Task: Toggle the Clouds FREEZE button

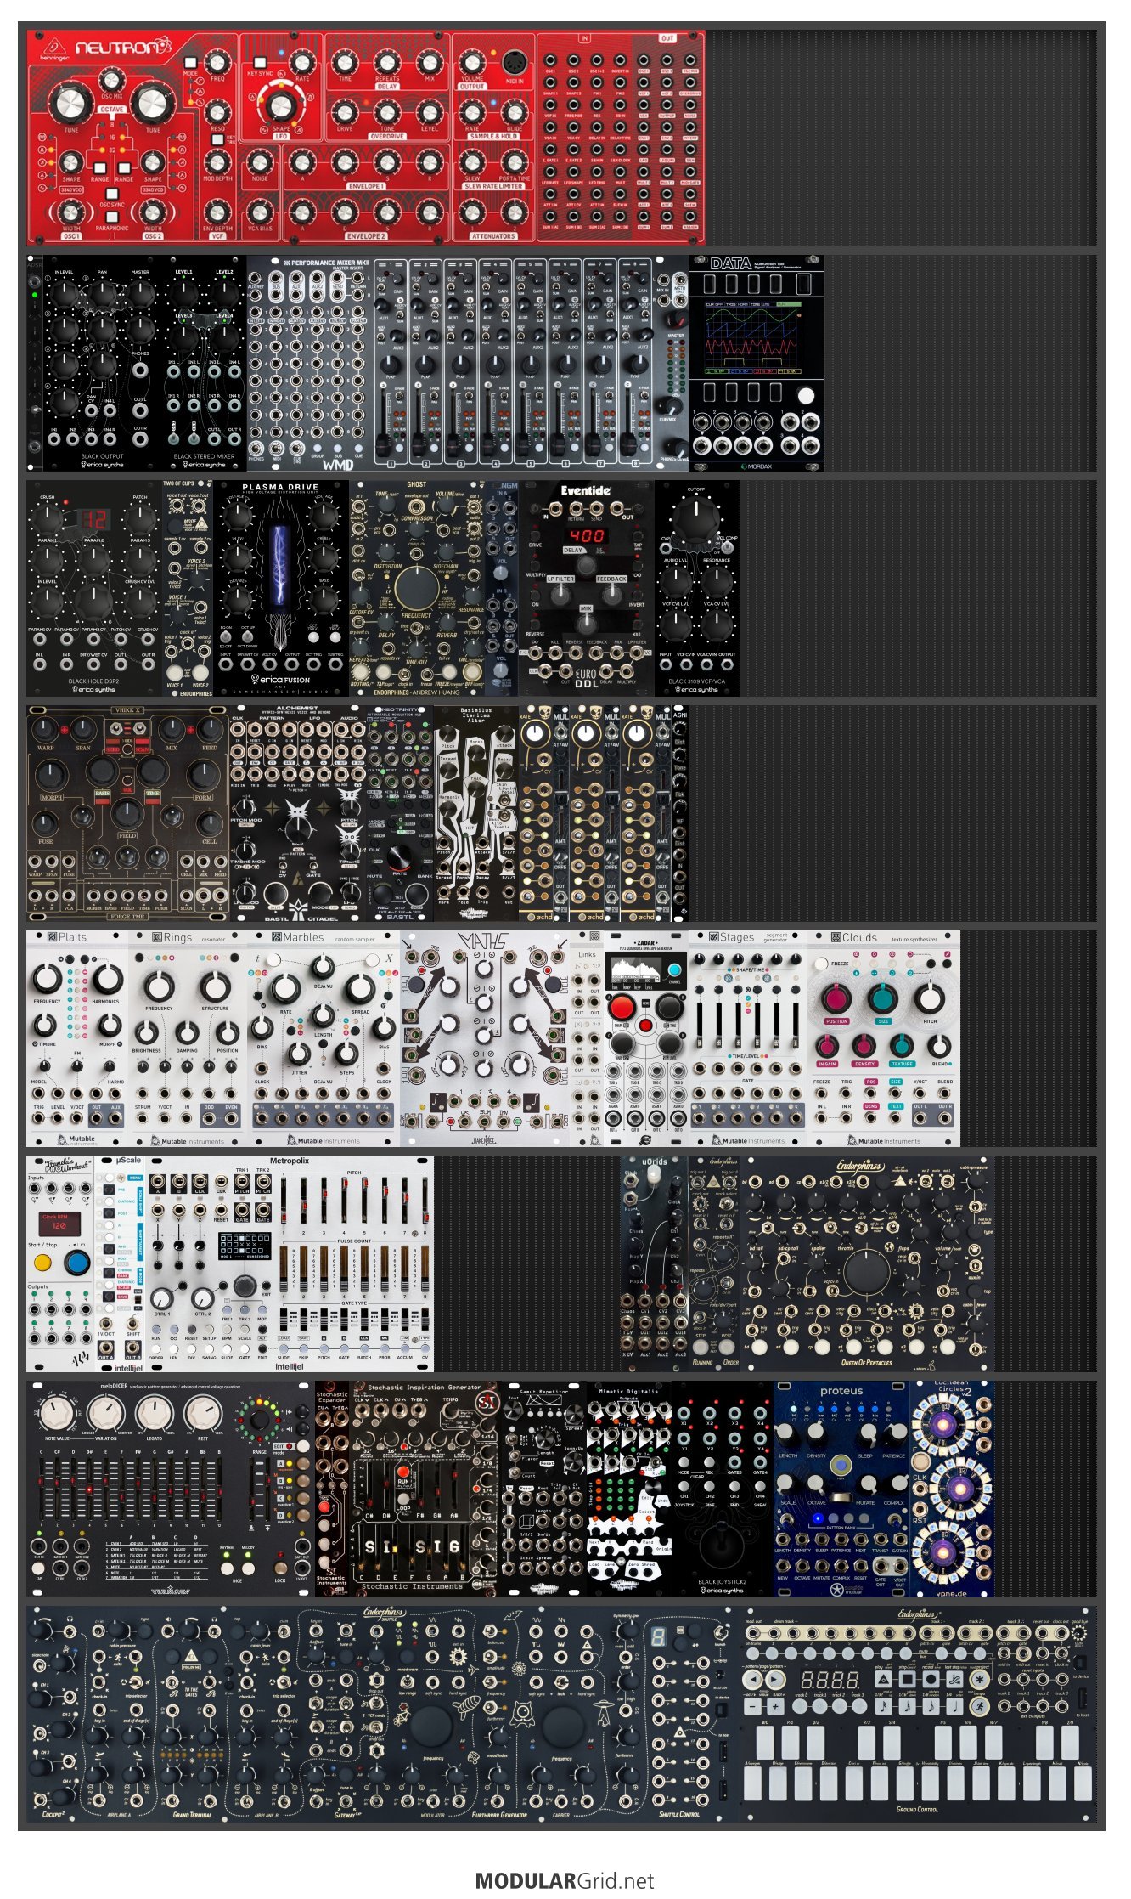Action: pos(820,964)
